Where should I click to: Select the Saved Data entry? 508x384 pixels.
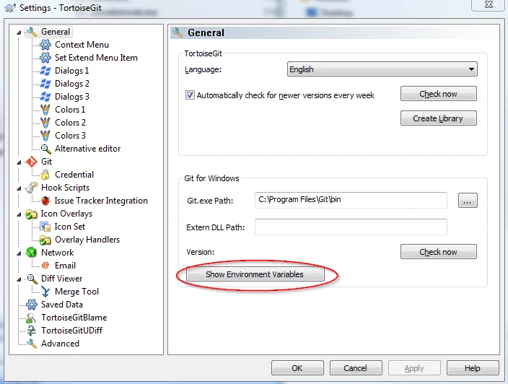(62, 305)
